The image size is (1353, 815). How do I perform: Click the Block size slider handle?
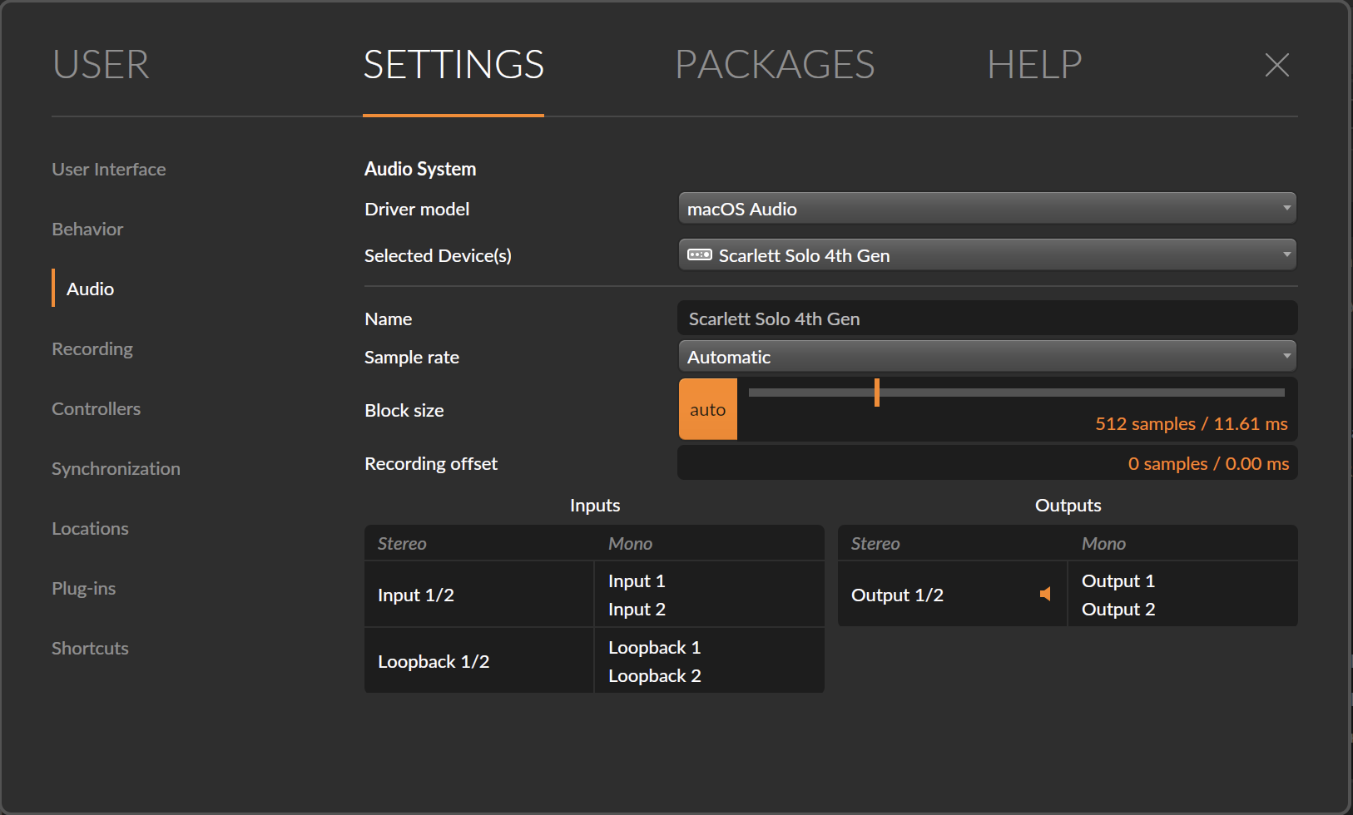pyautogui.click(x=877, y=392)
